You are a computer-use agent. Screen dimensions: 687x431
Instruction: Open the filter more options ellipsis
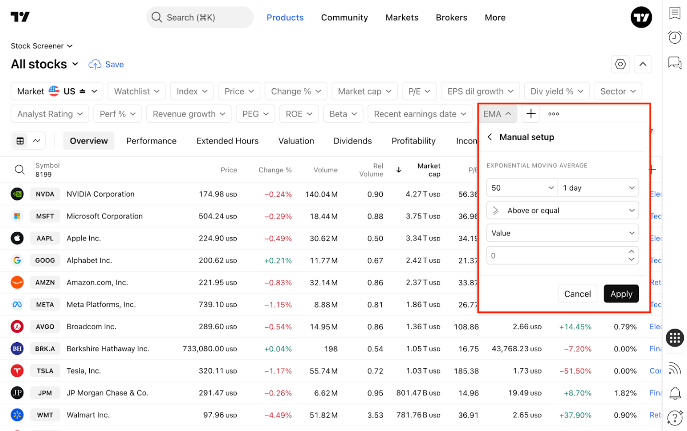point(554,114)
